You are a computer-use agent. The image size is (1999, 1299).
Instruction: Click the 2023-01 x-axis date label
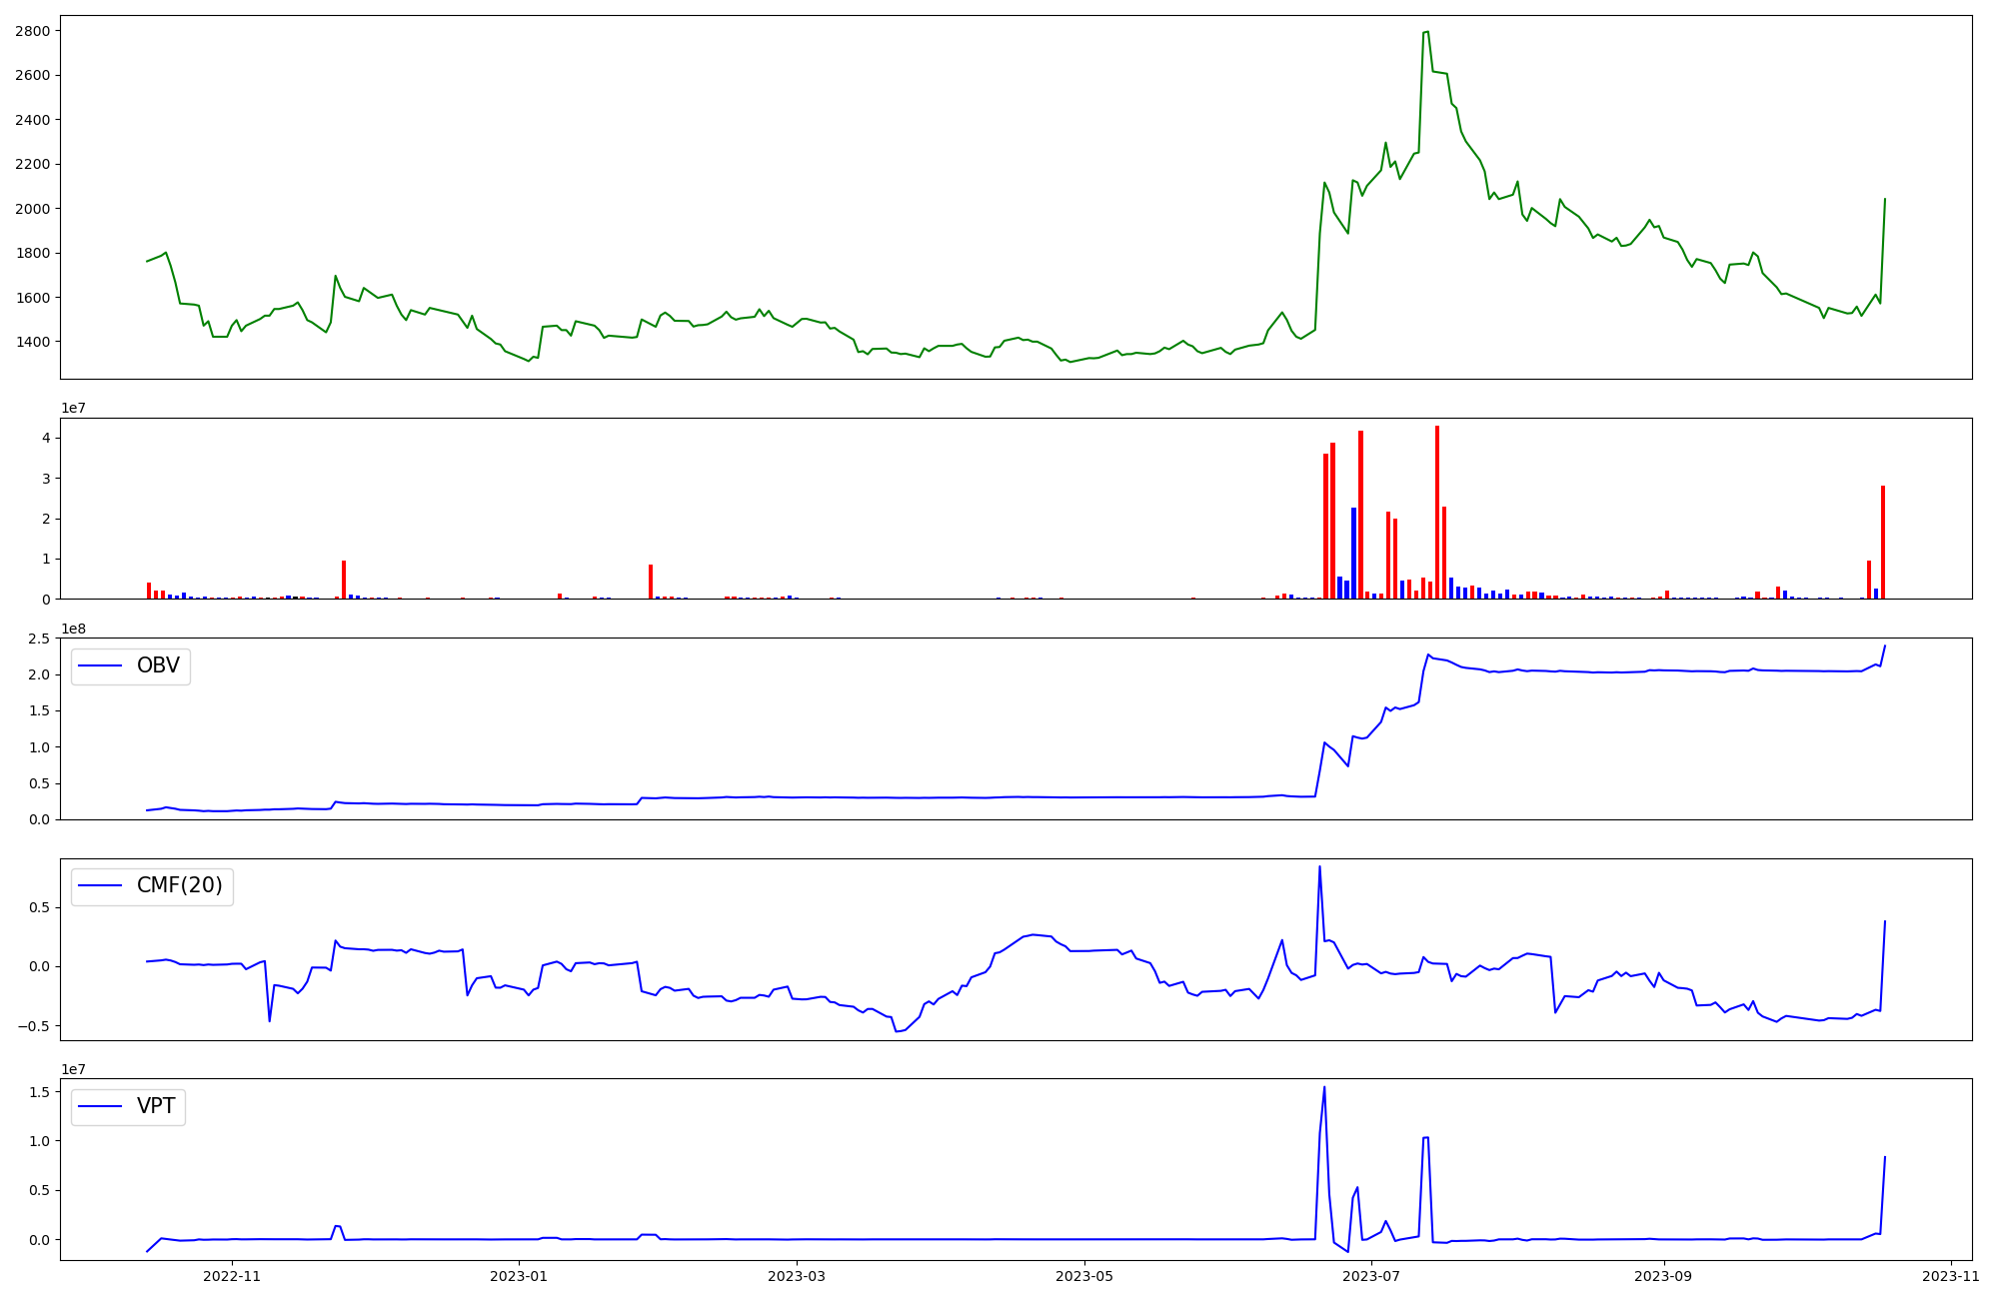click(x=519, y=1276)
